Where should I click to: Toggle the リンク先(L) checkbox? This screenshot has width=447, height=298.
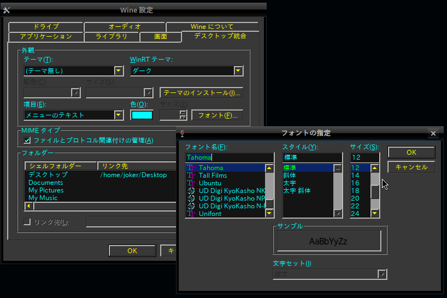[x=27, y=221]
